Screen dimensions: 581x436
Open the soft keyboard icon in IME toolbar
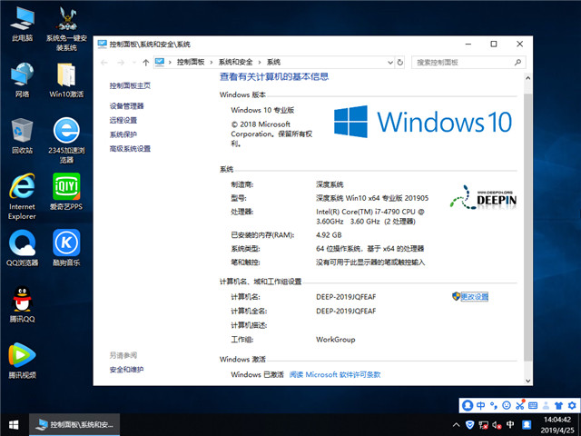click(533, 405)
